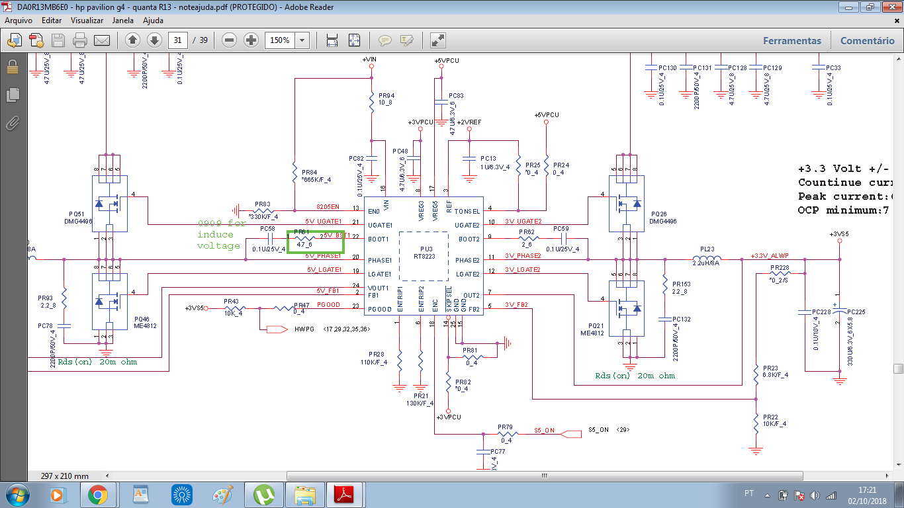Click the Fit one full page icon
The image size is (904, 508).
pyautogui.click(x=354, y=40)
